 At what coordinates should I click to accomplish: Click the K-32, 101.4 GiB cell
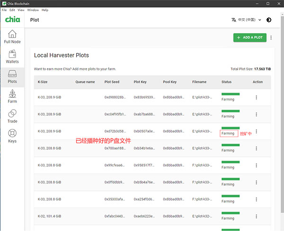tap(49, 216)
